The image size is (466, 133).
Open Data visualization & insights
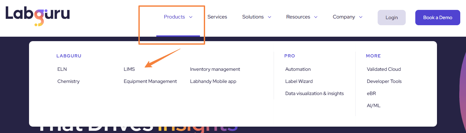(314, 93)
